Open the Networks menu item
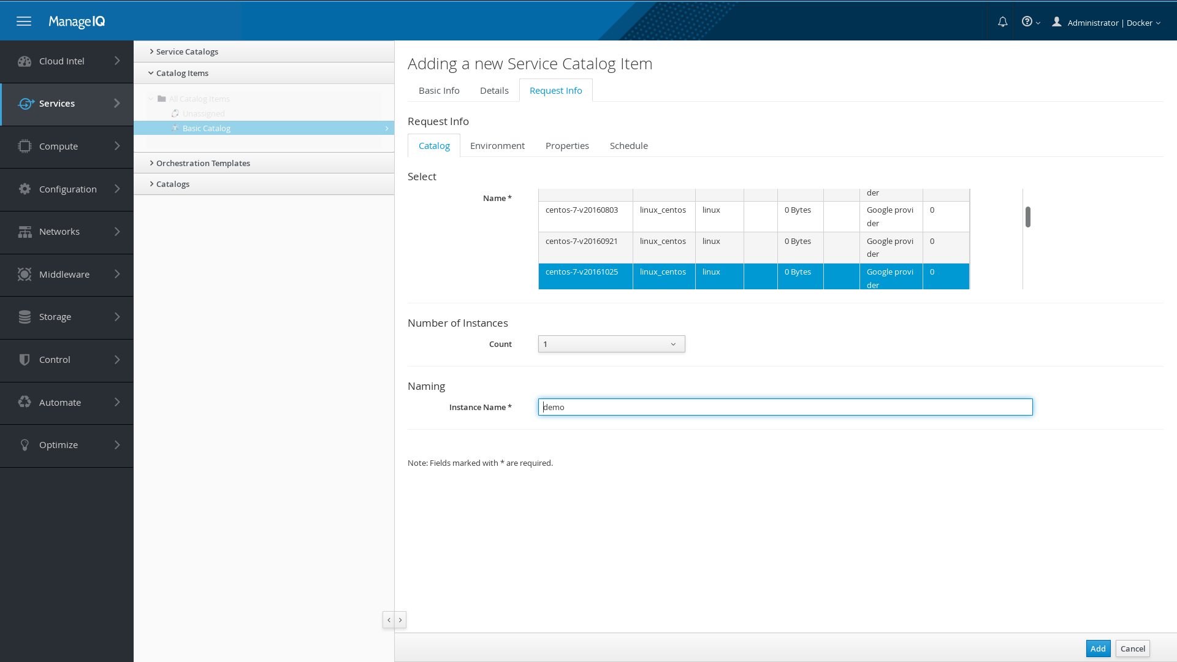This screenshot has height=662, width=1177. coord(67,232)
